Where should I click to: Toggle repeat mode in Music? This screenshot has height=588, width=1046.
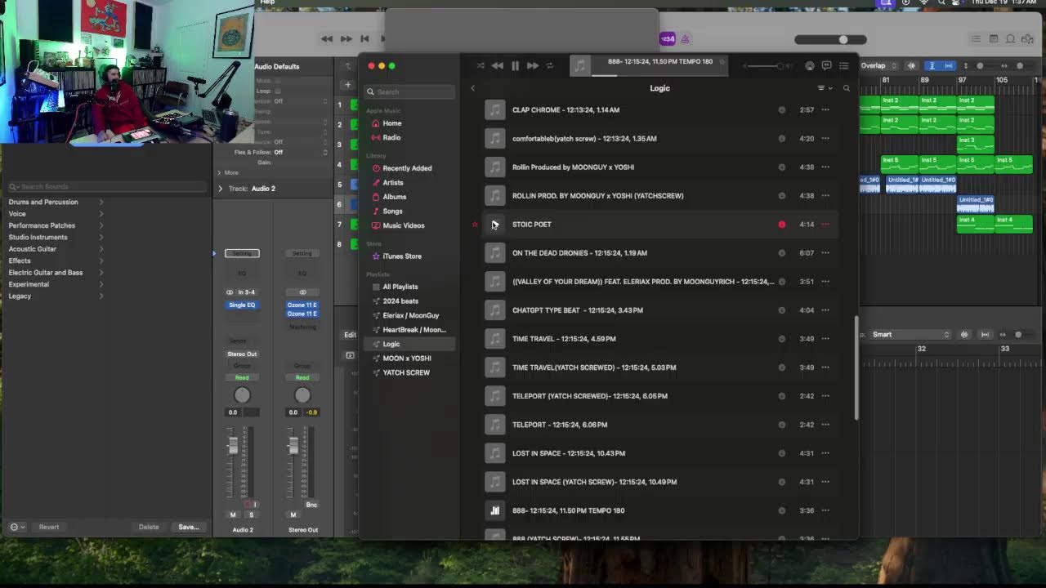(x=550, y=66)
